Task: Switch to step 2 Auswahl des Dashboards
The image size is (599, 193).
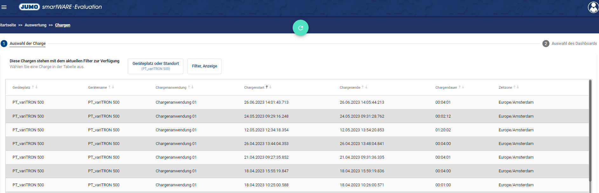Action: click(574, 44)
